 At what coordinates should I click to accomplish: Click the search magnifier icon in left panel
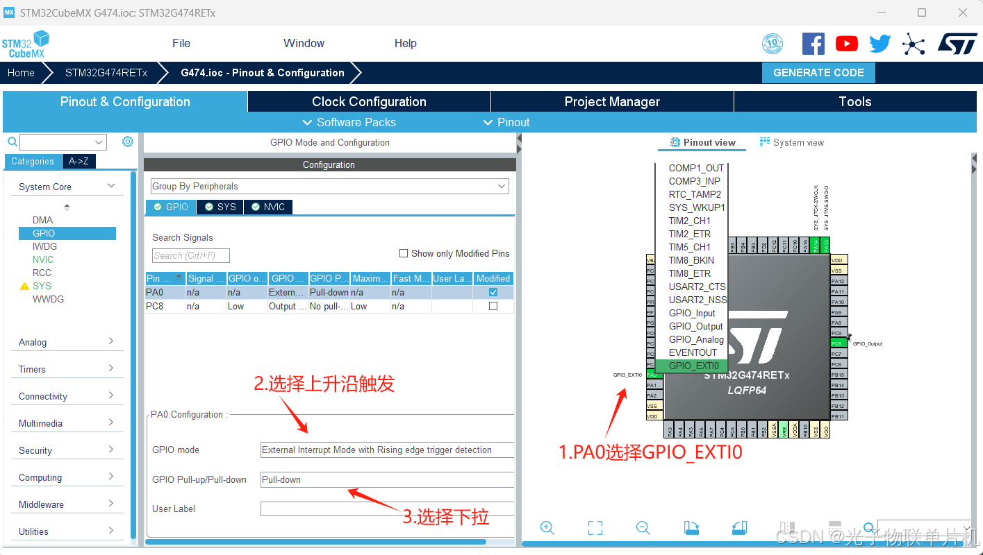pos(12,142)
